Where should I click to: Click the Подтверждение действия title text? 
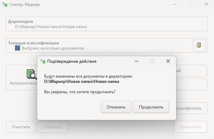coord(72,61)
